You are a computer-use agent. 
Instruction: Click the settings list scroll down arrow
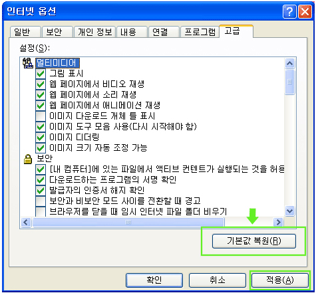tap(289, 211)
